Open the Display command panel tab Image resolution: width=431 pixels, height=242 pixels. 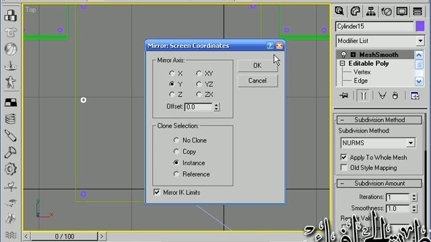tap(402, 11)
